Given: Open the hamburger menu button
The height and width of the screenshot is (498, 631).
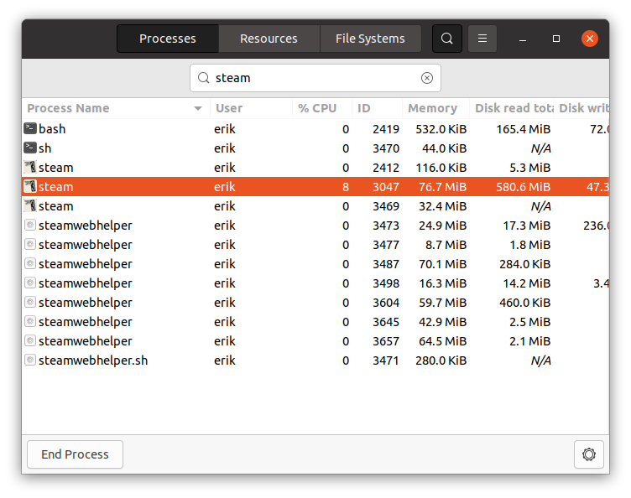Looking at the screenshot, I should pyautogui.click(x=482, y=39).
